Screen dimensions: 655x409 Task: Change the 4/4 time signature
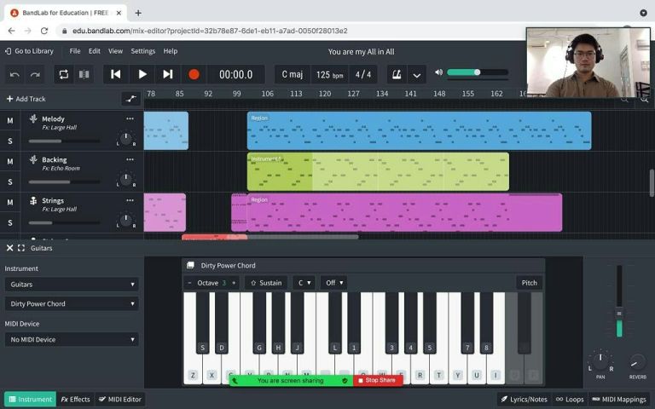coord(363,75)
